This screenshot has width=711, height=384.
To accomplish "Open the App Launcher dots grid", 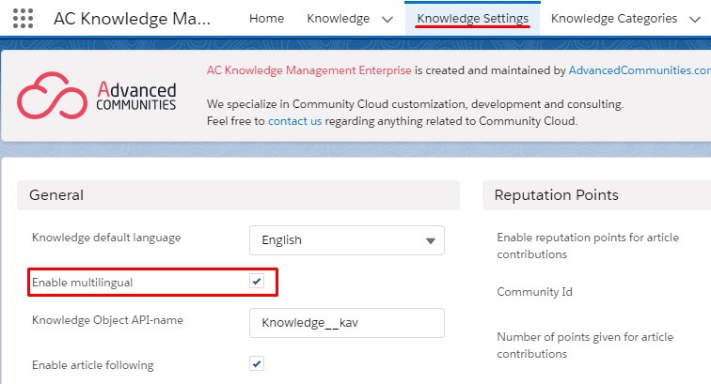I will click(x=24, y=19).
